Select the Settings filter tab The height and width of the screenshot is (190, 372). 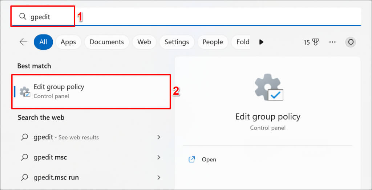coord(177,42)
